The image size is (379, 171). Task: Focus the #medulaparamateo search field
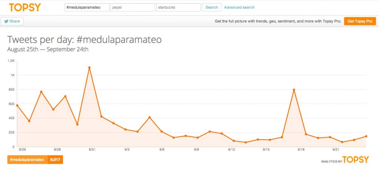87,7
